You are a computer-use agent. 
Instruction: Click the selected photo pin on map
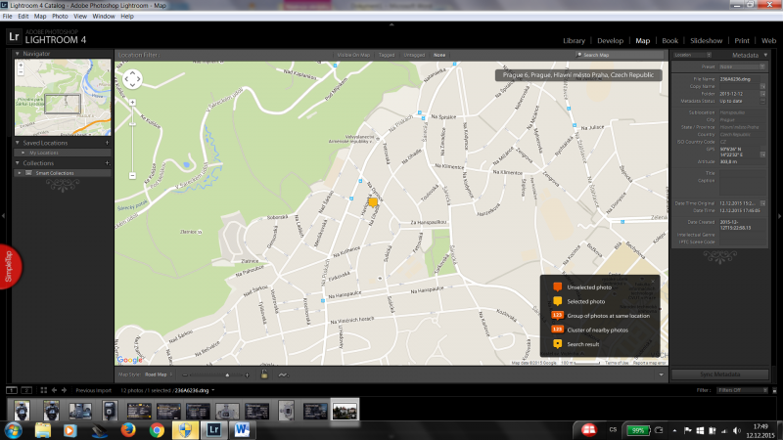[373, 201]
